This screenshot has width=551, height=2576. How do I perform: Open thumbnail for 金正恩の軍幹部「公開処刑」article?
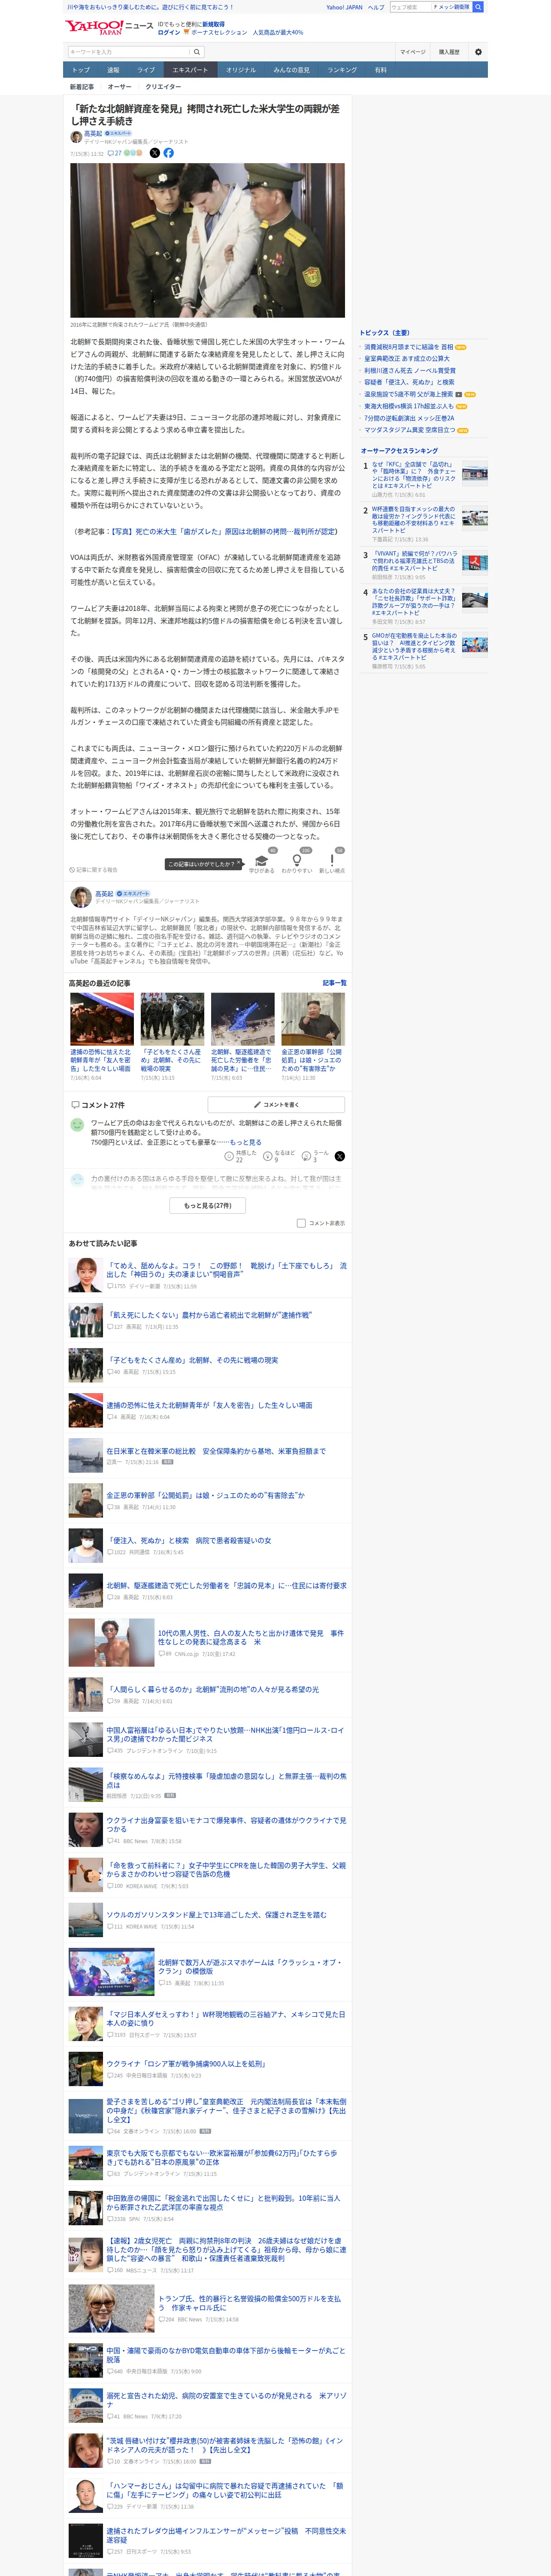coord(312,1019)
